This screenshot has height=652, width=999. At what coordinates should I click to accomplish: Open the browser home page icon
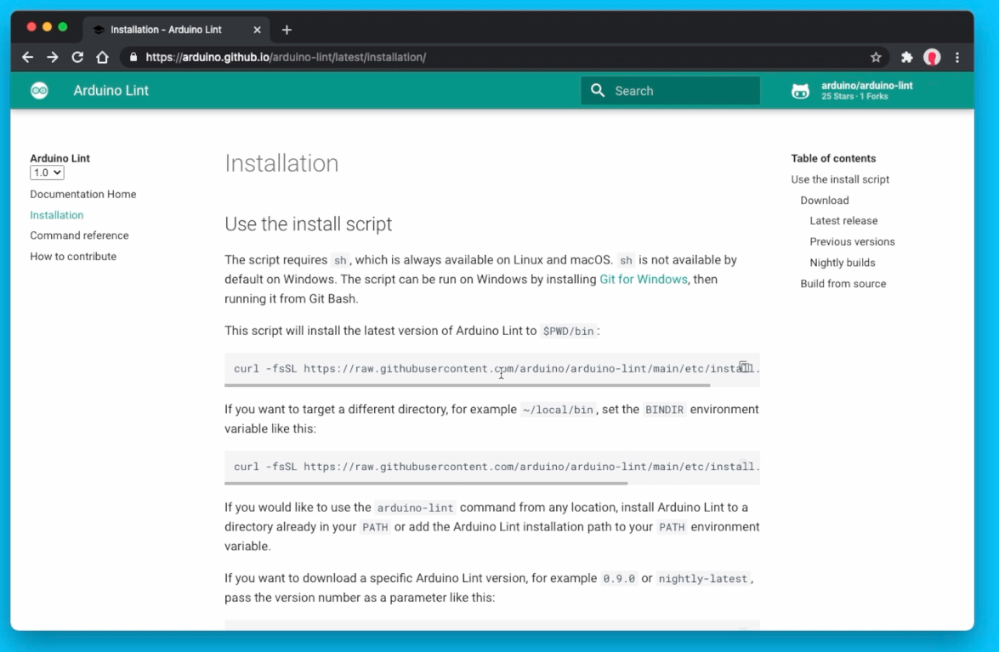(102, 57)
